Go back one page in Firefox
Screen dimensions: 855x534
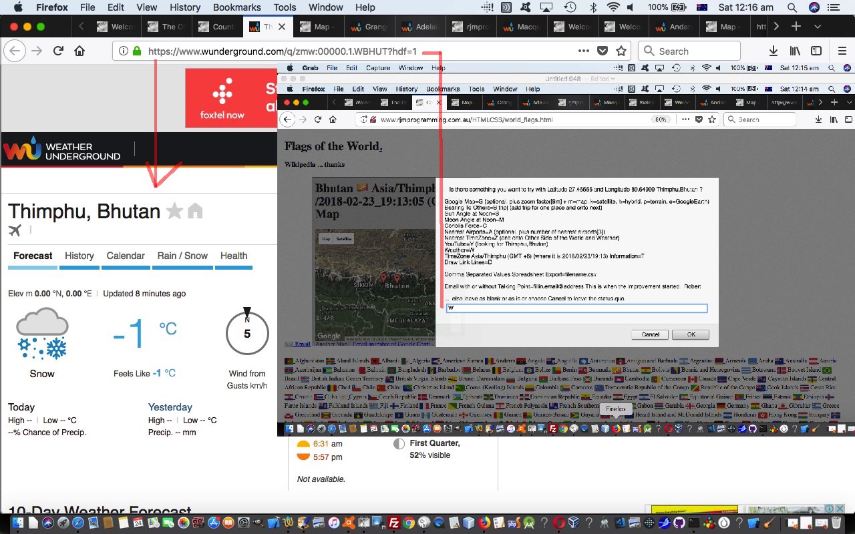click(x=15, y=51)
